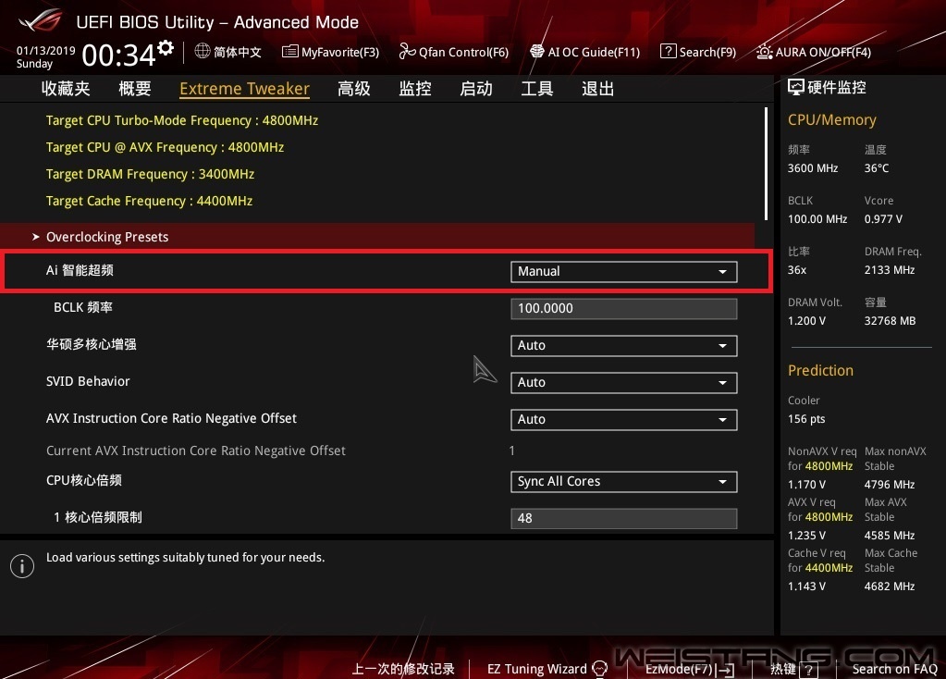The width and height of the screenshot is (946, 679).
Task: Go to the 退出 tab
Action: point(598,89)
